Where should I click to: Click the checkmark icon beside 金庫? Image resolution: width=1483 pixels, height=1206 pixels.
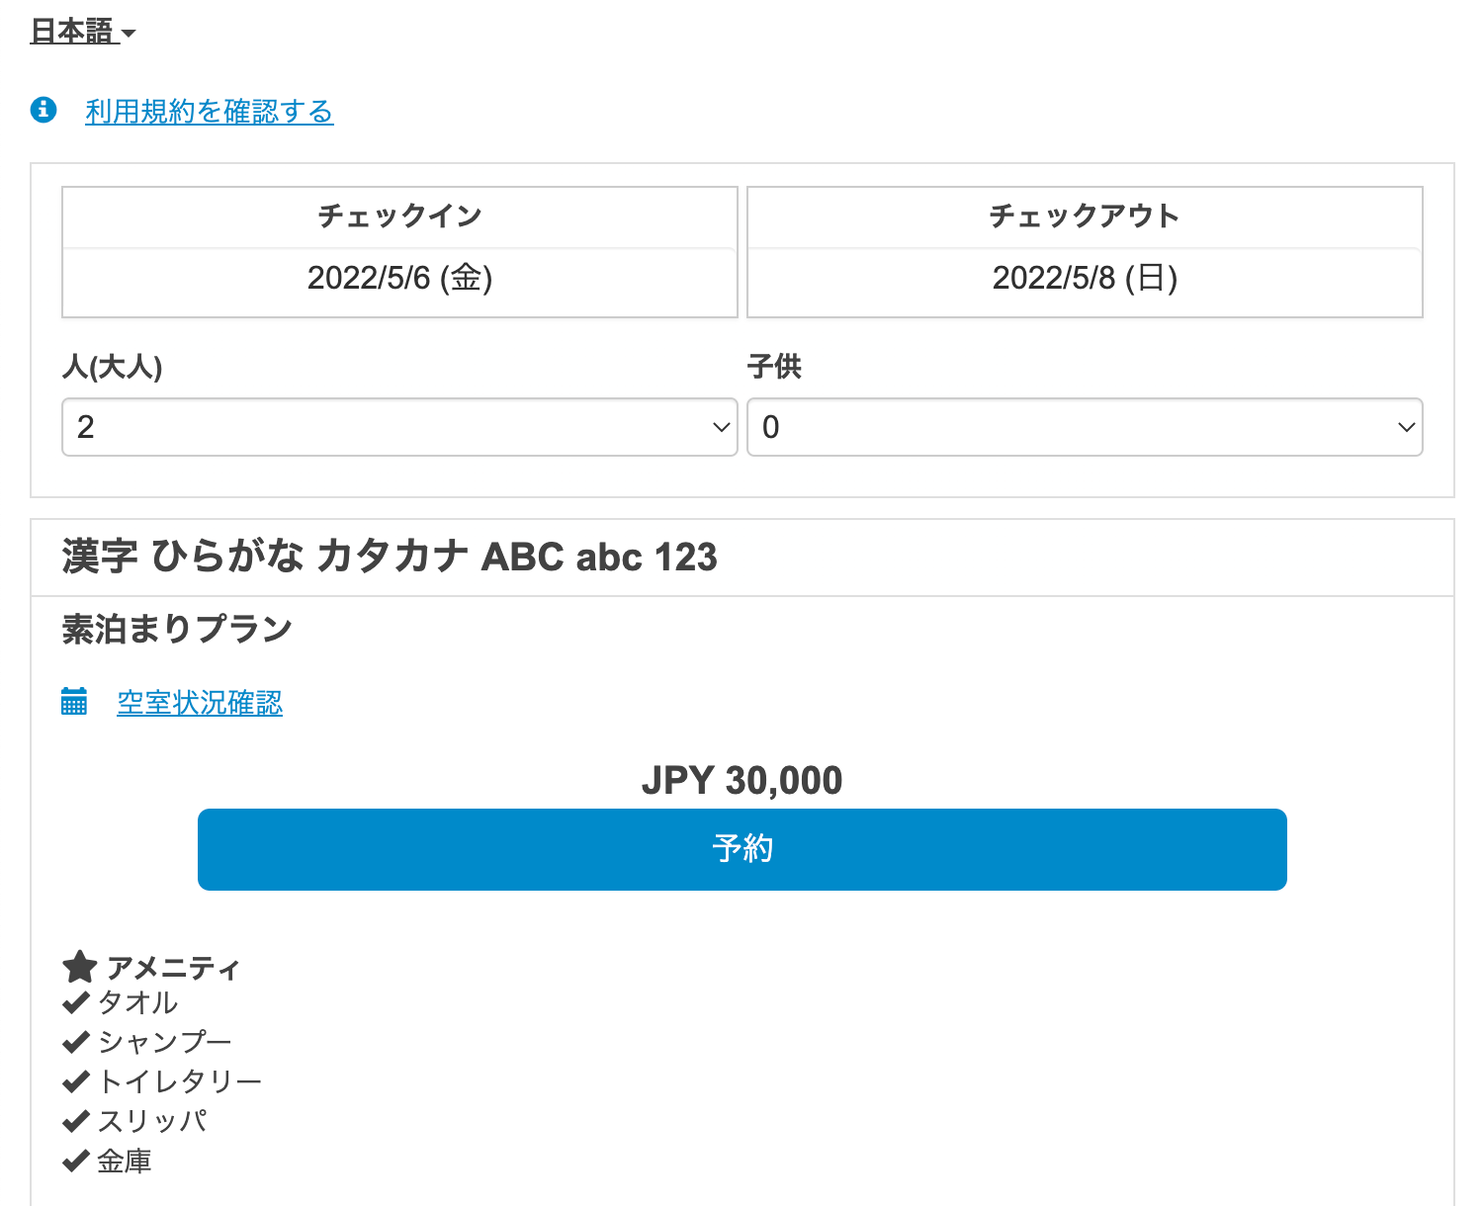coord(75,1162)
